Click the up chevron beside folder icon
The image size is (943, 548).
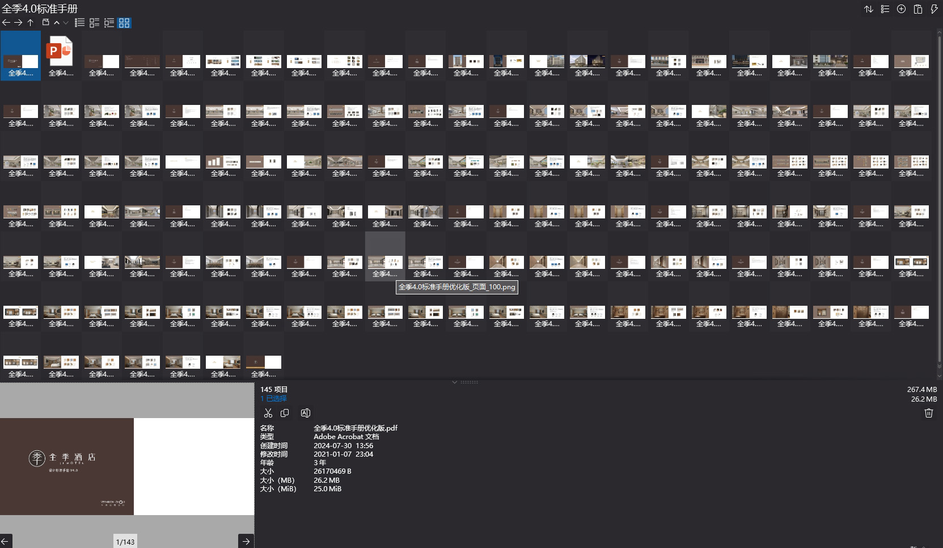click(x=57, y=23)
